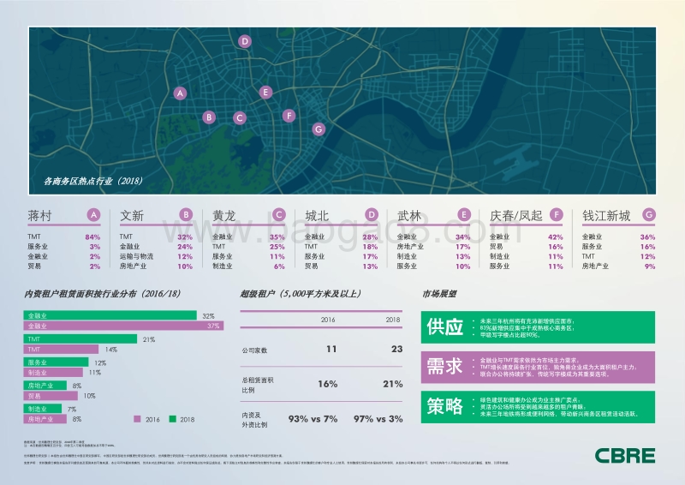The height and width of the screenshot is (485, 685).
Task: Click the E badge beside the 武林 heading
Action: 464,215
